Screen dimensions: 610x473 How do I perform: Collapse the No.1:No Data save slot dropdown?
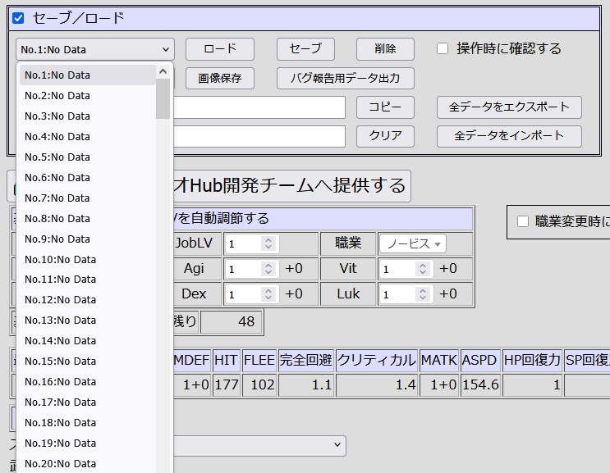click(95, 49)
